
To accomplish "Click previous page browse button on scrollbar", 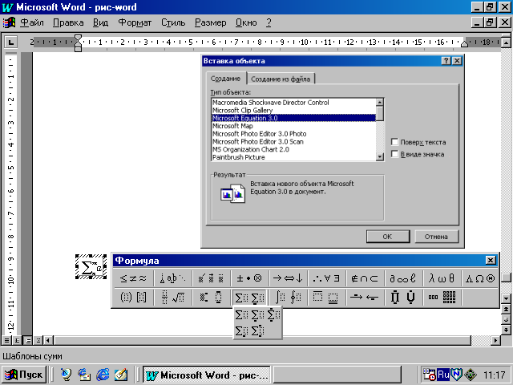I will pos(506,310).
